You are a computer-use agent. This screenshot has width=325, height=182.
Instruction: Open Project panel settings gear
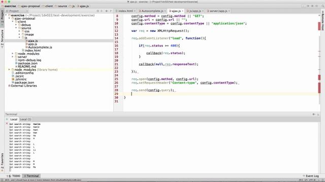pos(106,11)
